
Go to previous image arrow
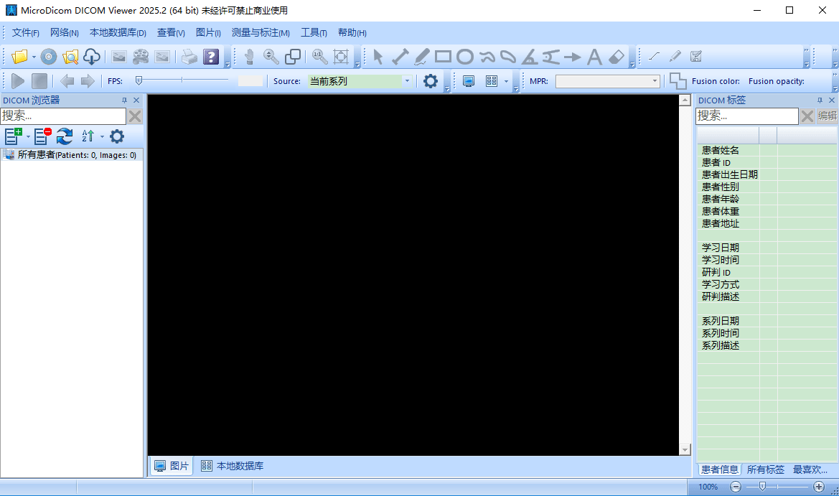point(67,81)
